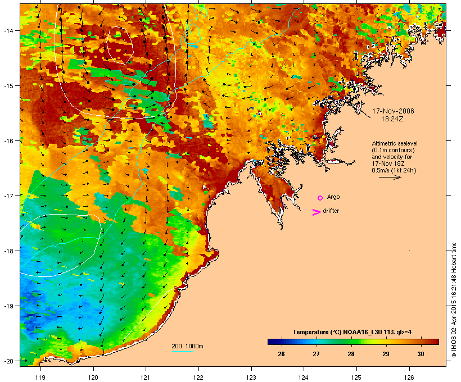Click the 124 longitude axis label

click(304, 378)
